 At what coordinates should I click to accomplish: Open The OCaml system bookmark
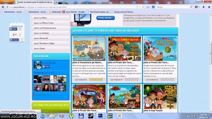click(x=98, y=12)
